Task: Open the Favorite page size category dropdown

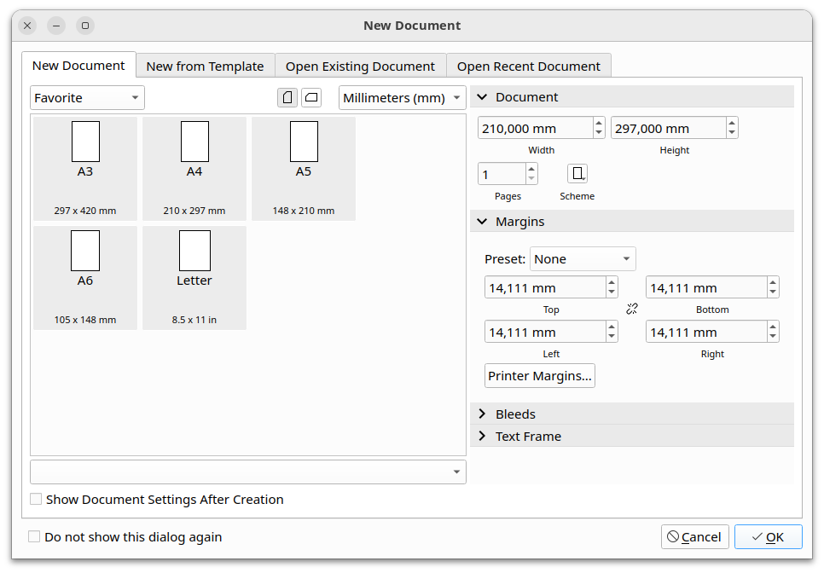Action: pyautogui.click(x=87, y=98)
